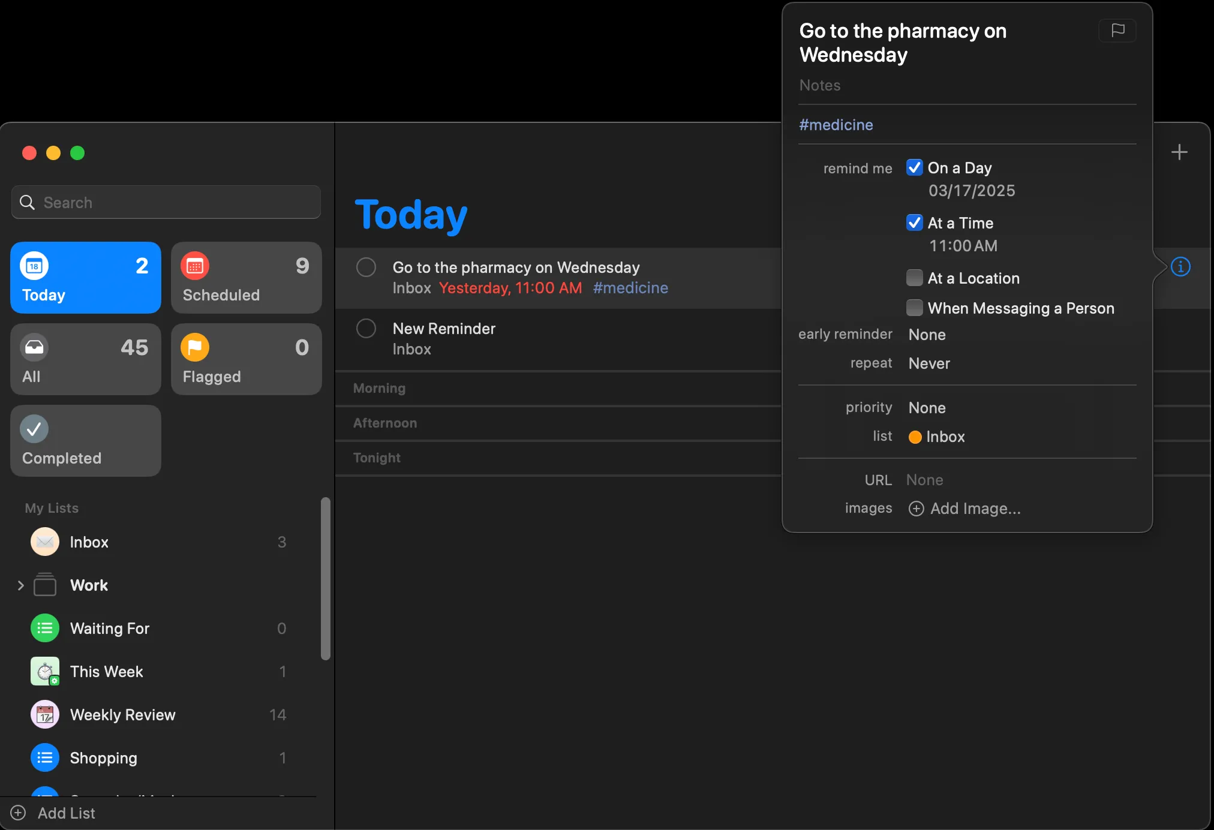Click into the Search field
1214x830 pixels.
click(174, 203)
